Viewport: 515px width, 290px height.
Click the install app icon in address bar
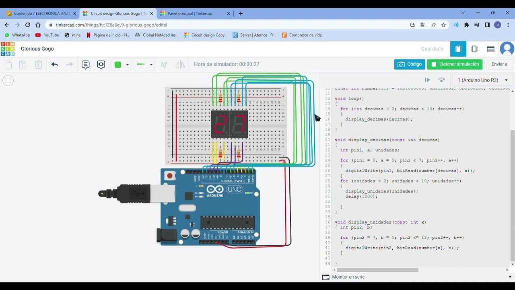412,25
